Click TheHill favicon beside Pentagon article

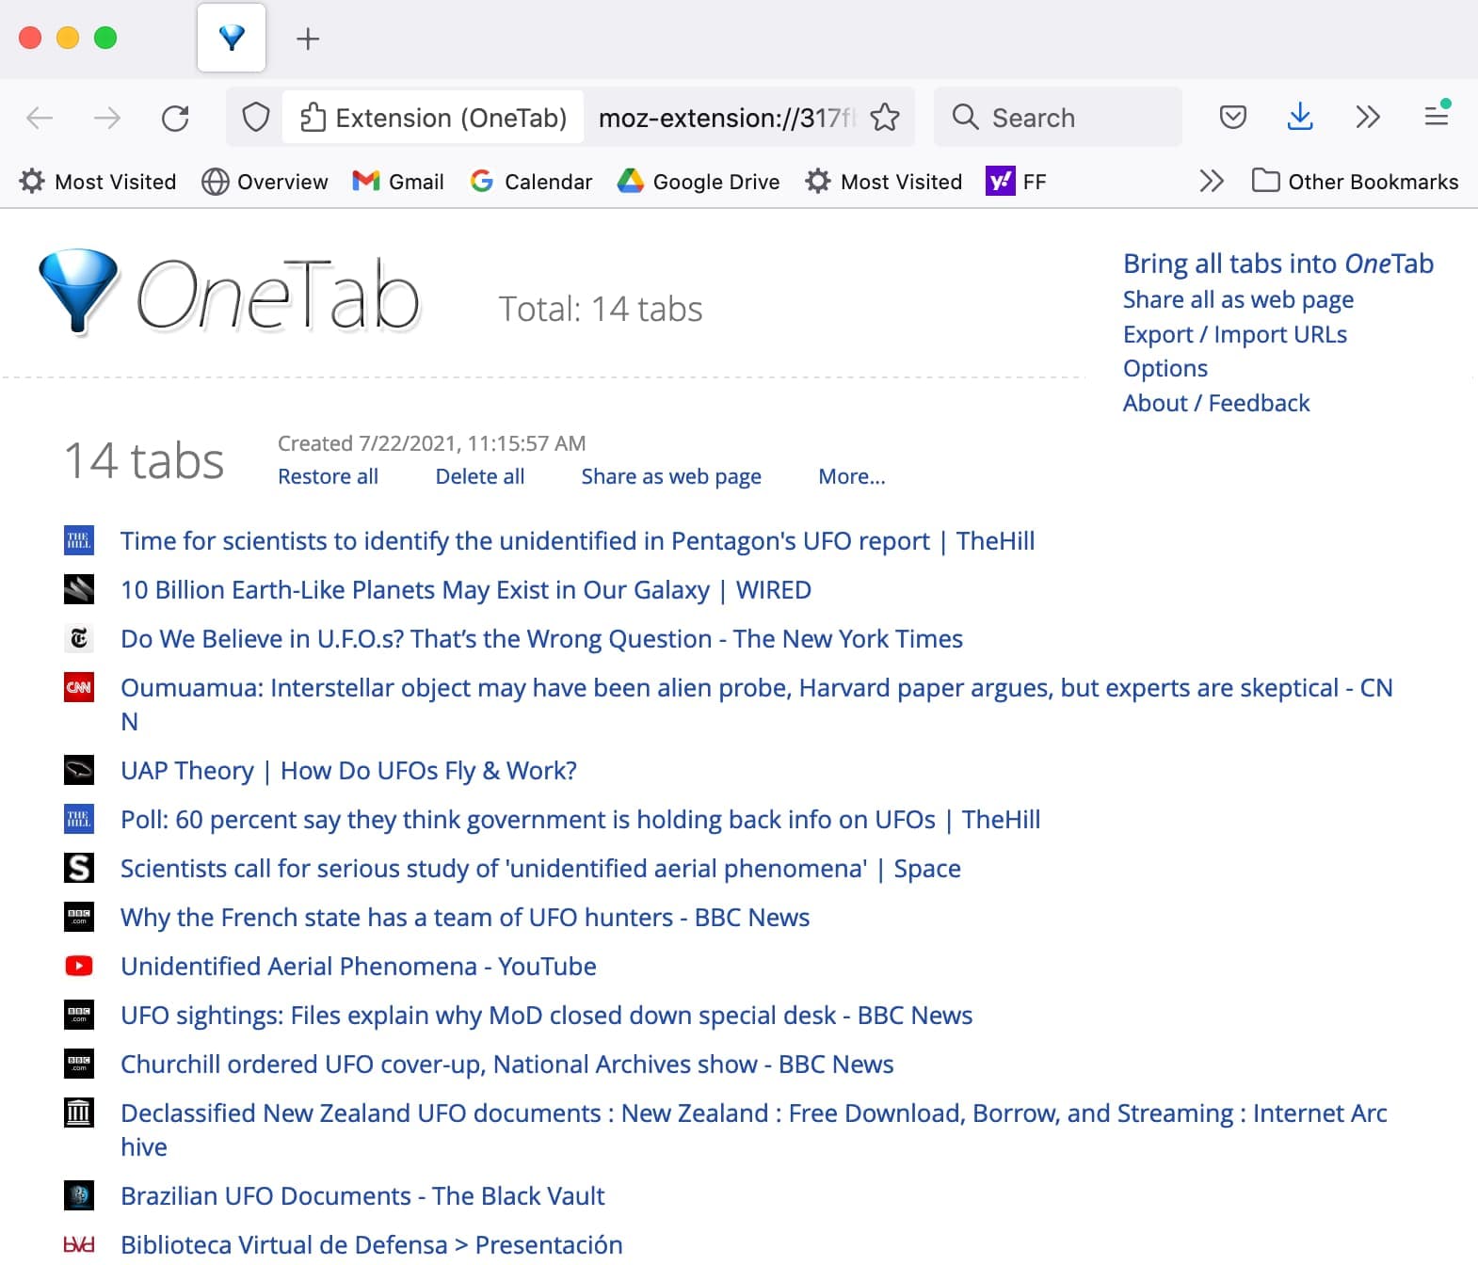point(79,540)
